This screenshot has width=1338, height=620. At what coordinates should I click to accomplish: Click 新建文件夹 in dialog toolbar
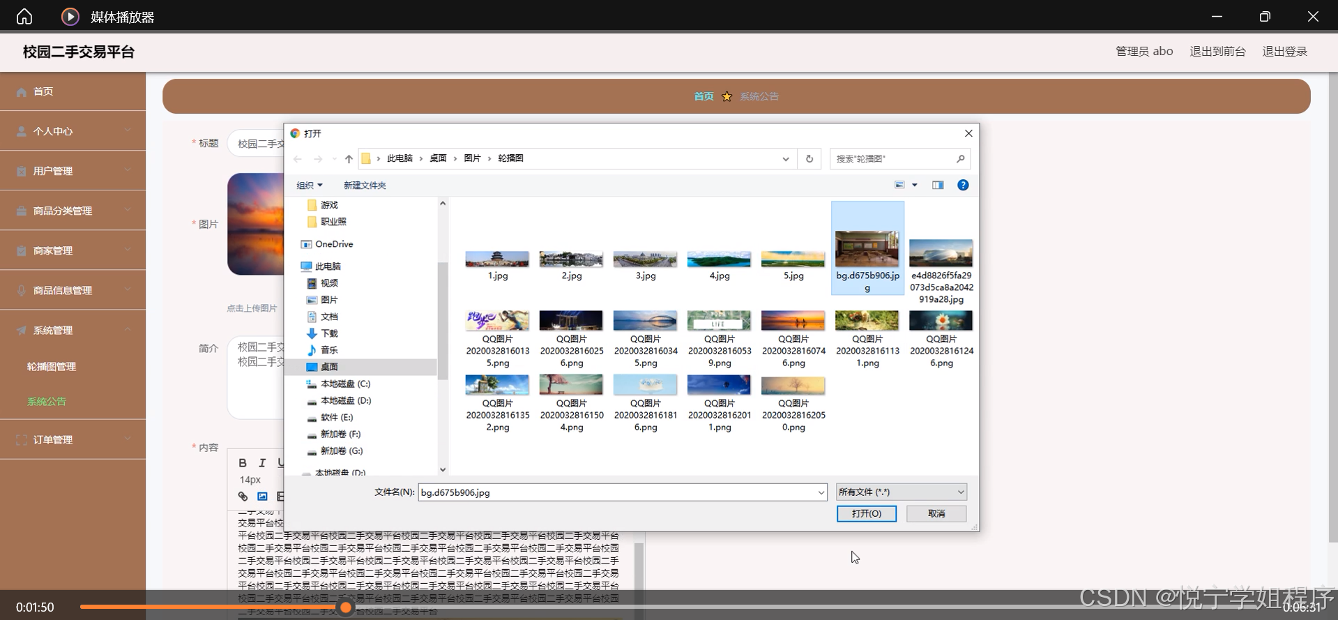365,186
